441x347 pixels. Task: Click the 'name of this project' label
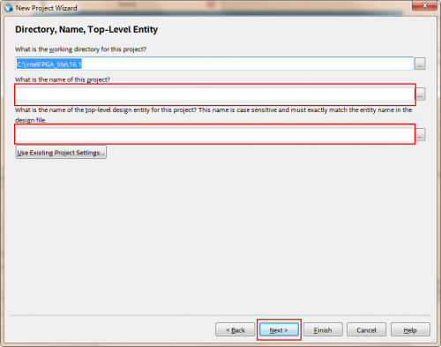pos(63,79)
